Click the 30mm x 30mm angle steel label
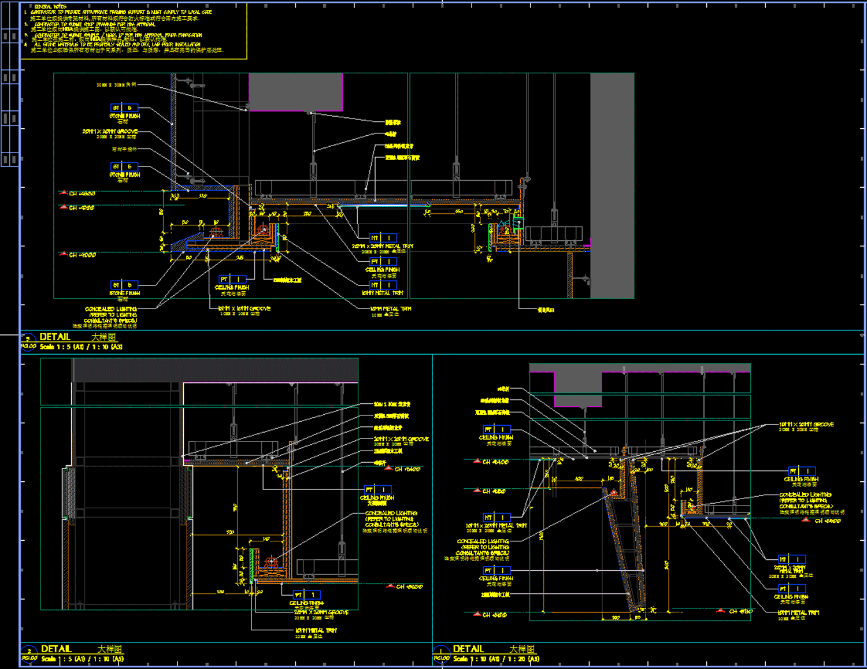 point(116,85)
